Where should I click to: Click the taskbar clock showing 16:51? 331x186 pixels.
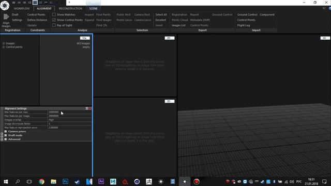coord(311,181)
